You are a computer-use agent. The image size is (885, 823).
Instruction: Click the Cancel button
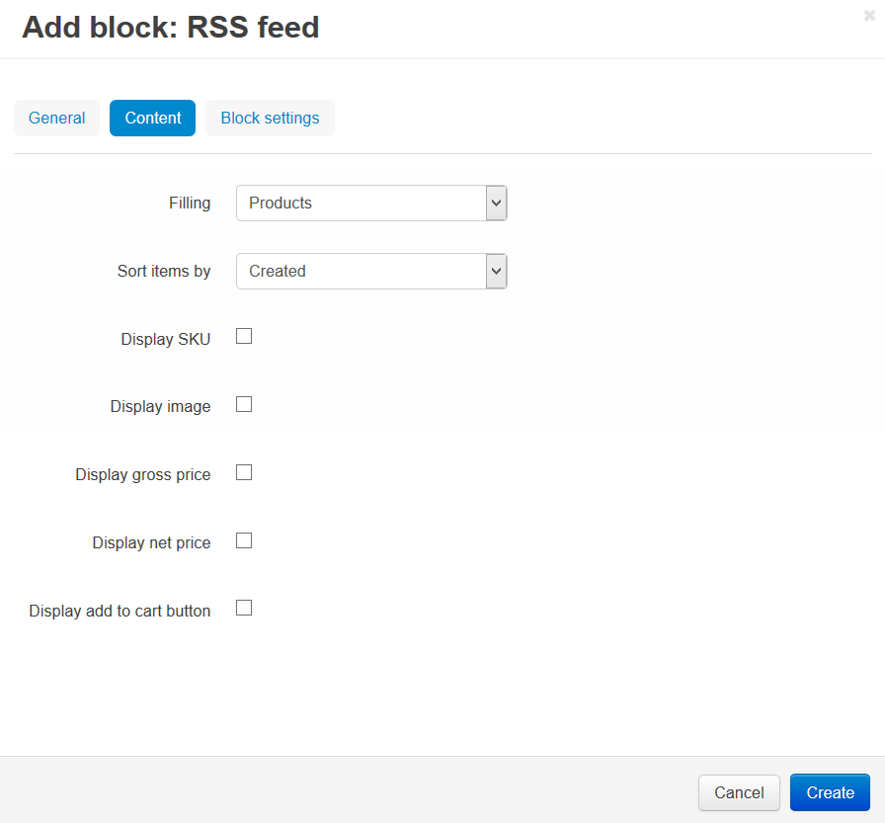click(x=739, y=792)
